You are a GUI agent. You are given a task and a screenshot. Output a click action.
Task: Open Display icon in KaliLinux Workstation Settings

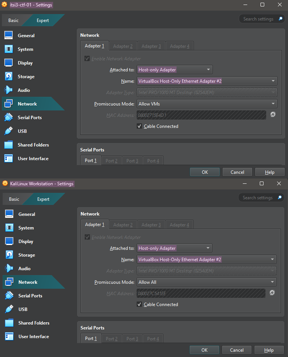pyautogui.click(x=9, y=241)
